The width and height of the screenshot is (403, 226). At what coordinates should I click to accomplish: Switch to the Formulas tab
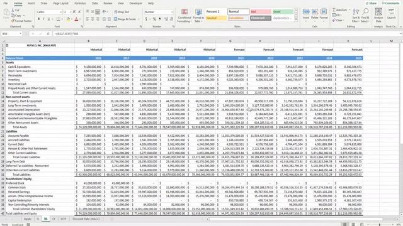coord(80,3)
